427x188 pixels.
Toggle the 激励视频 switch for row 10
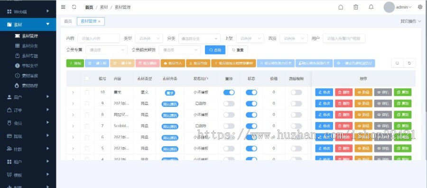pyautogui.click(x=296, y=93)
